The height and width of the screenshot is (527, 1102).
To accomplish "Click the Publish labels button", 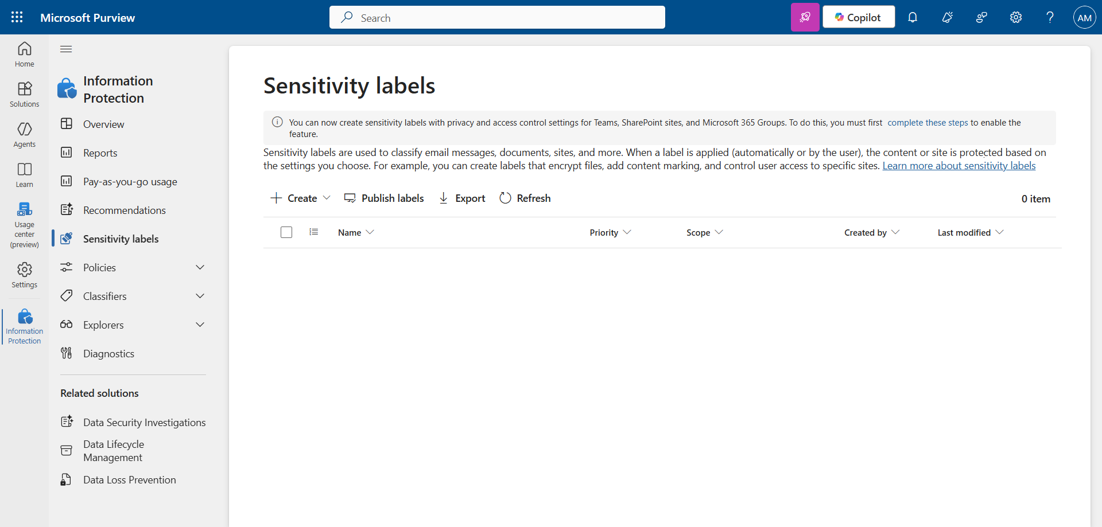I will (x=384, y=198).
